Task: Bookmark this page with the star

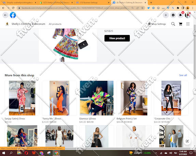Action: [142, 8]
